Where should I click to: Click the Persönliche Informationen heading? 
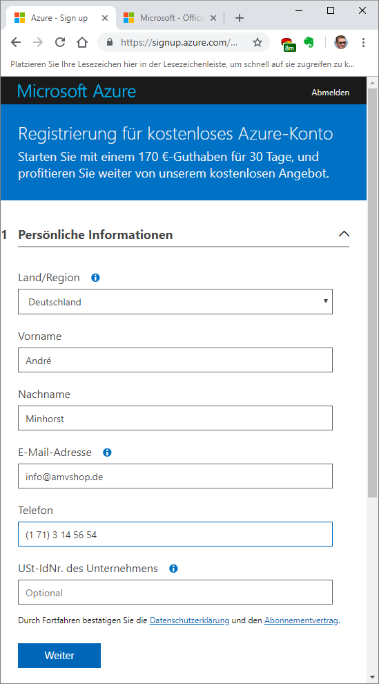coord(95,235)
